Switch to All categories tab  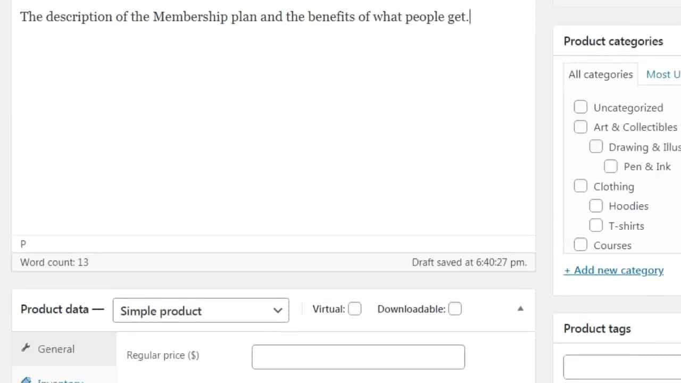600,74
